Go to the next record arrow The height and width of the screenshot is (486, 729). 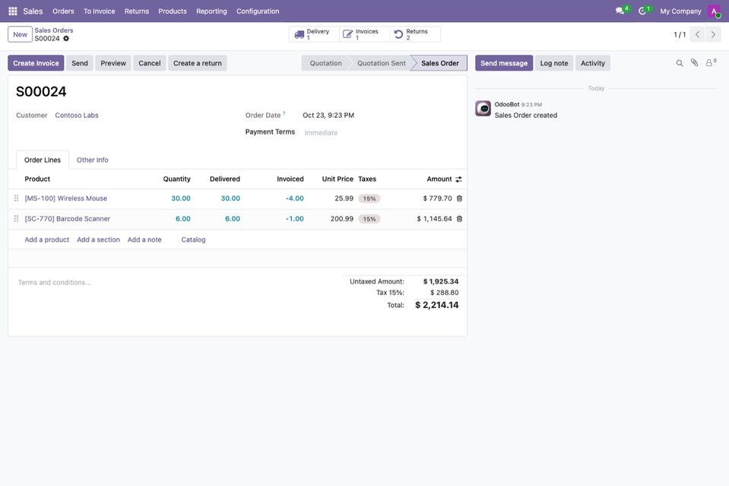[x=713, y=34]
